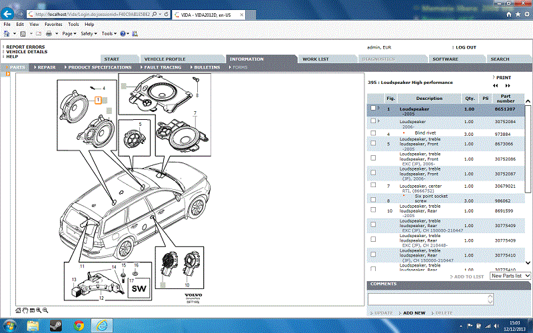Check the box for part 30752086
This screenshot has height=333, width=533.
373,158
